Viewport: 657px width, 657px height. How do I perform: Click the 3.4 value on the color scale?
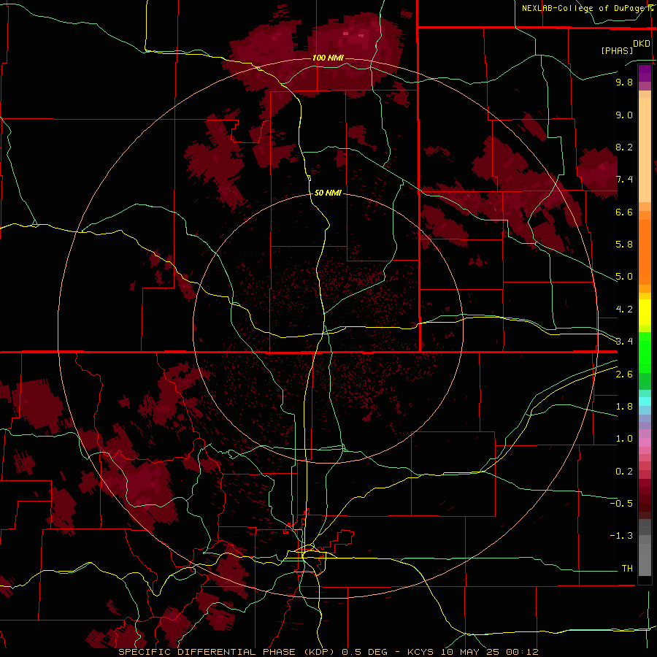coord(624,342)
